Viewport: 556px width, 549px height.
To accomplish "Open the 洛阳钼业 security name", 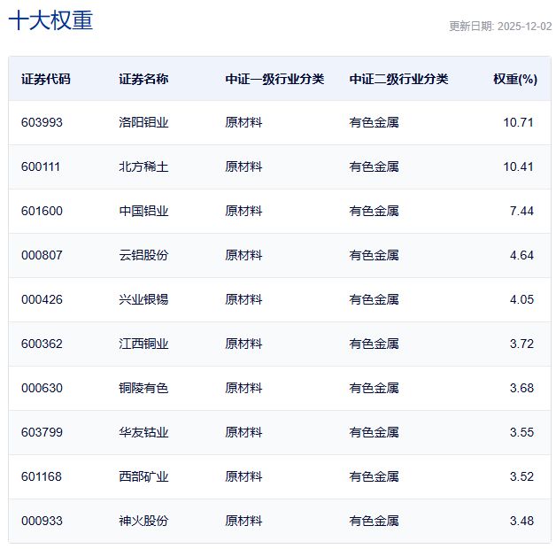I will (x=143, y=122).
